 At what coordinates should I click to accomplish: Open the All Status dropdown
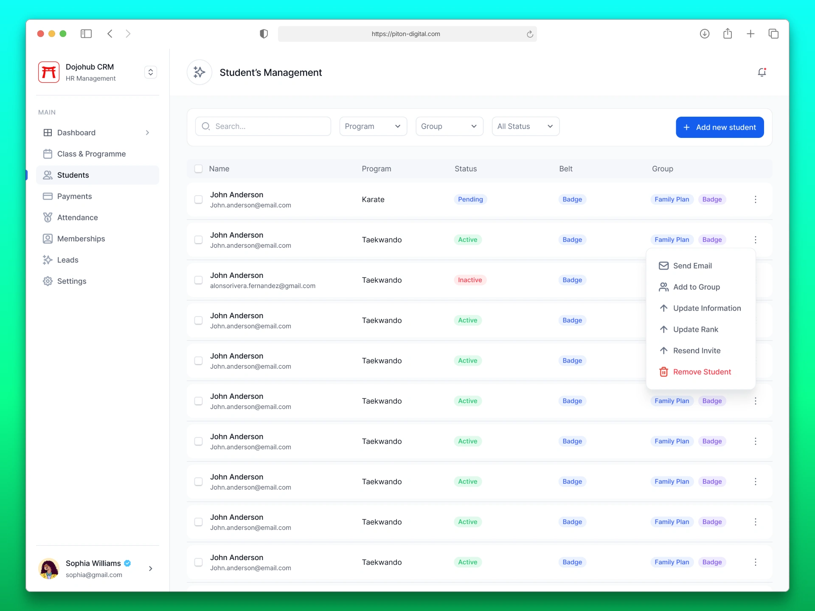(526, 126)
